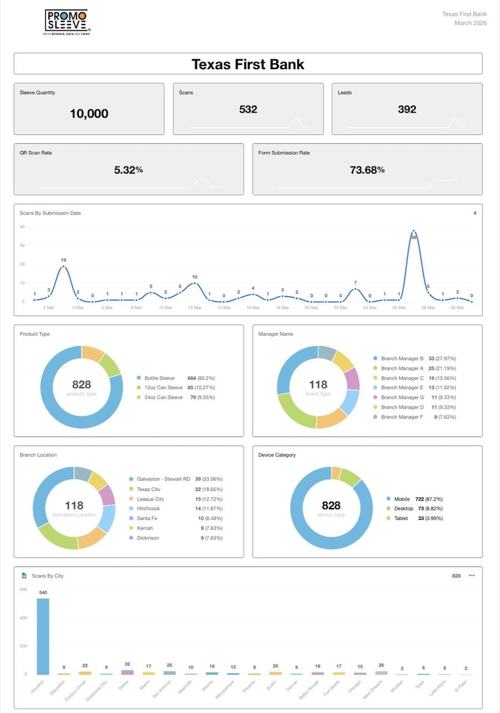This screenshot has width=500, height=713.
Task: Open the Scans By City options ellipsis
Action: (472, 576)
